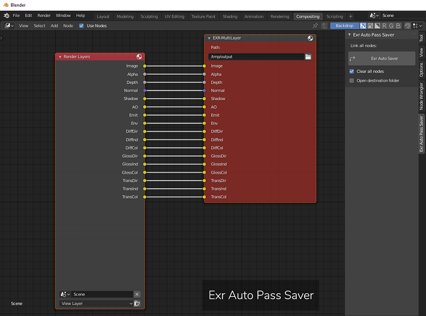The image size is (426, 316).
Task: Expand the left toolbar arrow
Action: pyautogui.click(x=1, y=38)
